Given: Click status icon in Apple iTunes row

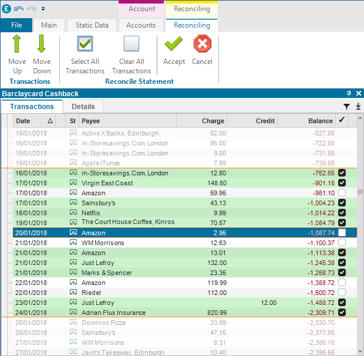Looking at the screenshot, I should (x=73, y=162).
